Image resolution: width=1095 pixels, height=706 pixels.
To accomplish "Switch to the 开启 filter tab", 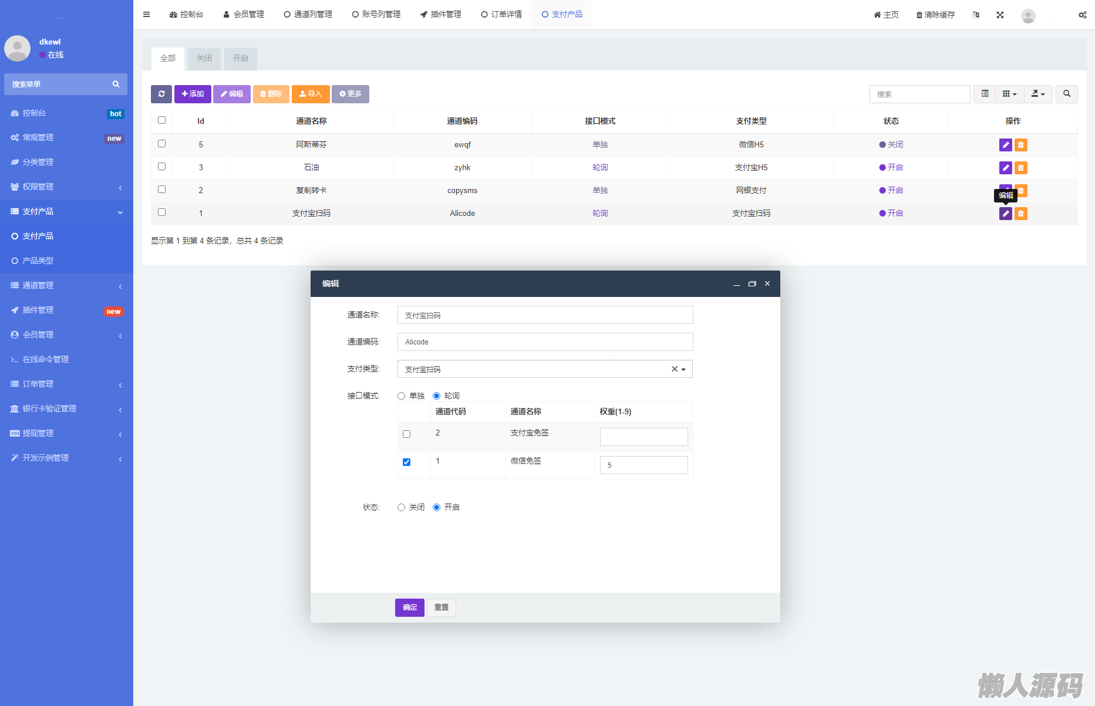I will [240, 59].
